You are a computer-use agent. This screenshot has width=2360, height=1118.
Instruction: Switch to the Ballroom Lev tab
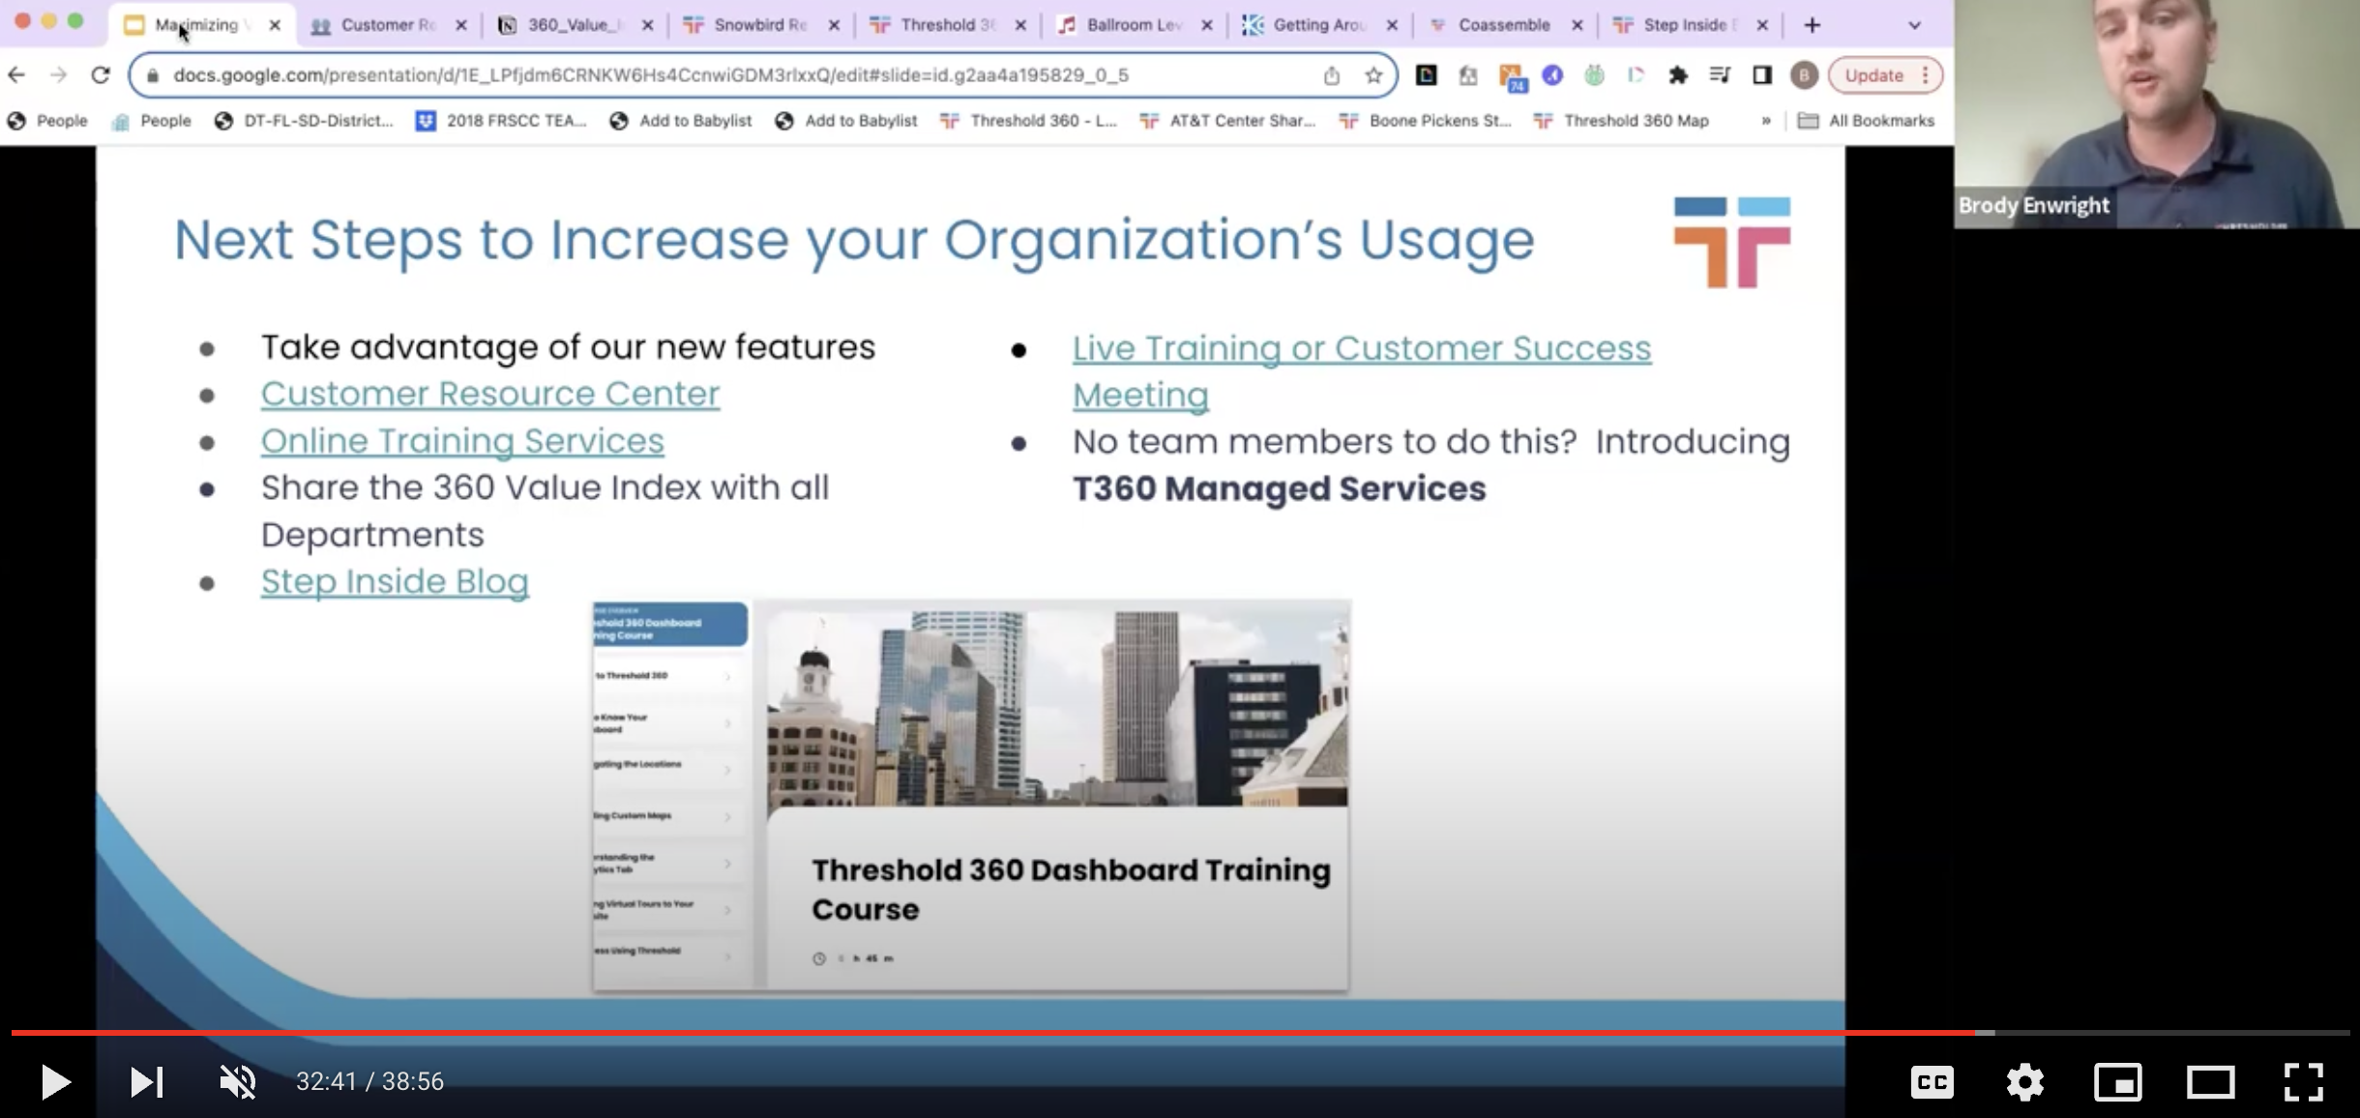click(1132, 25)
